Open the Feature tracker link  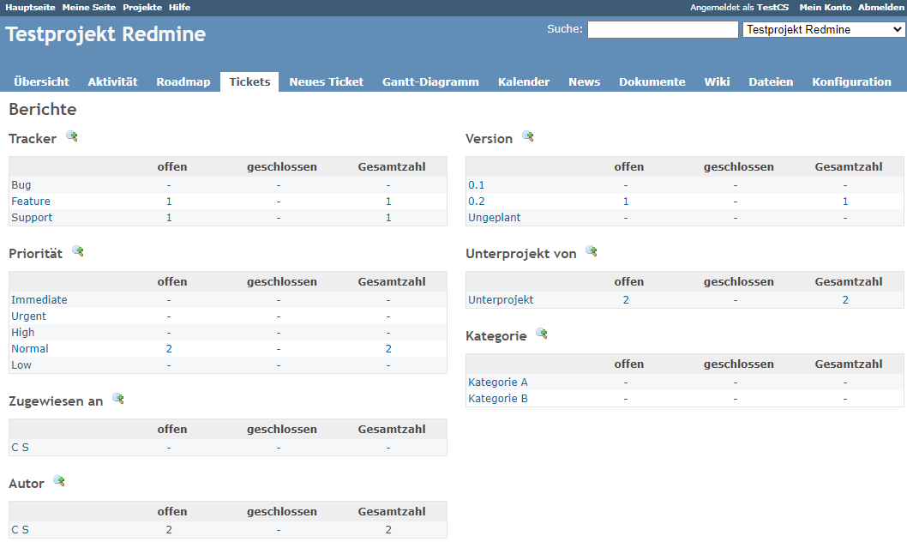click(x=31, y=202)
